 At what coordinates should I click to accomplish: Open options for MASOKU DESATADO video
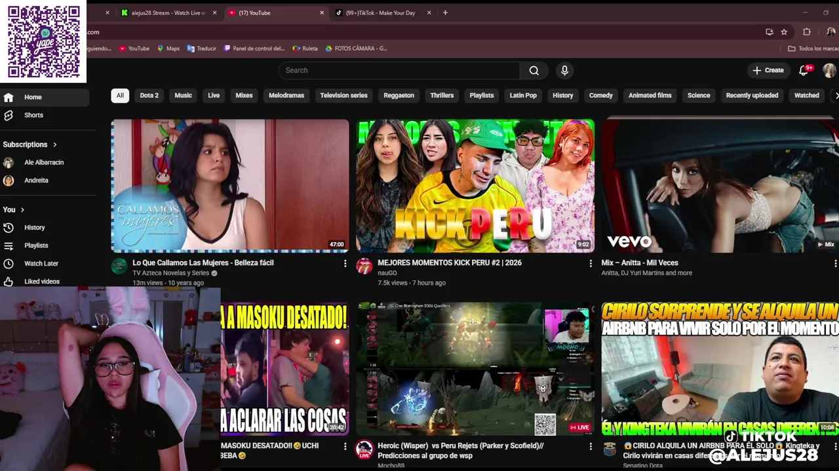coord(345,446)
